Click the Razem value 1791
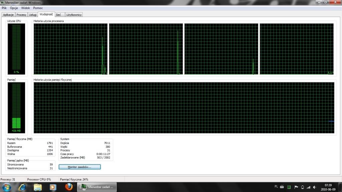The width and height of the screenshot is (342, 192). click(50, 143)
